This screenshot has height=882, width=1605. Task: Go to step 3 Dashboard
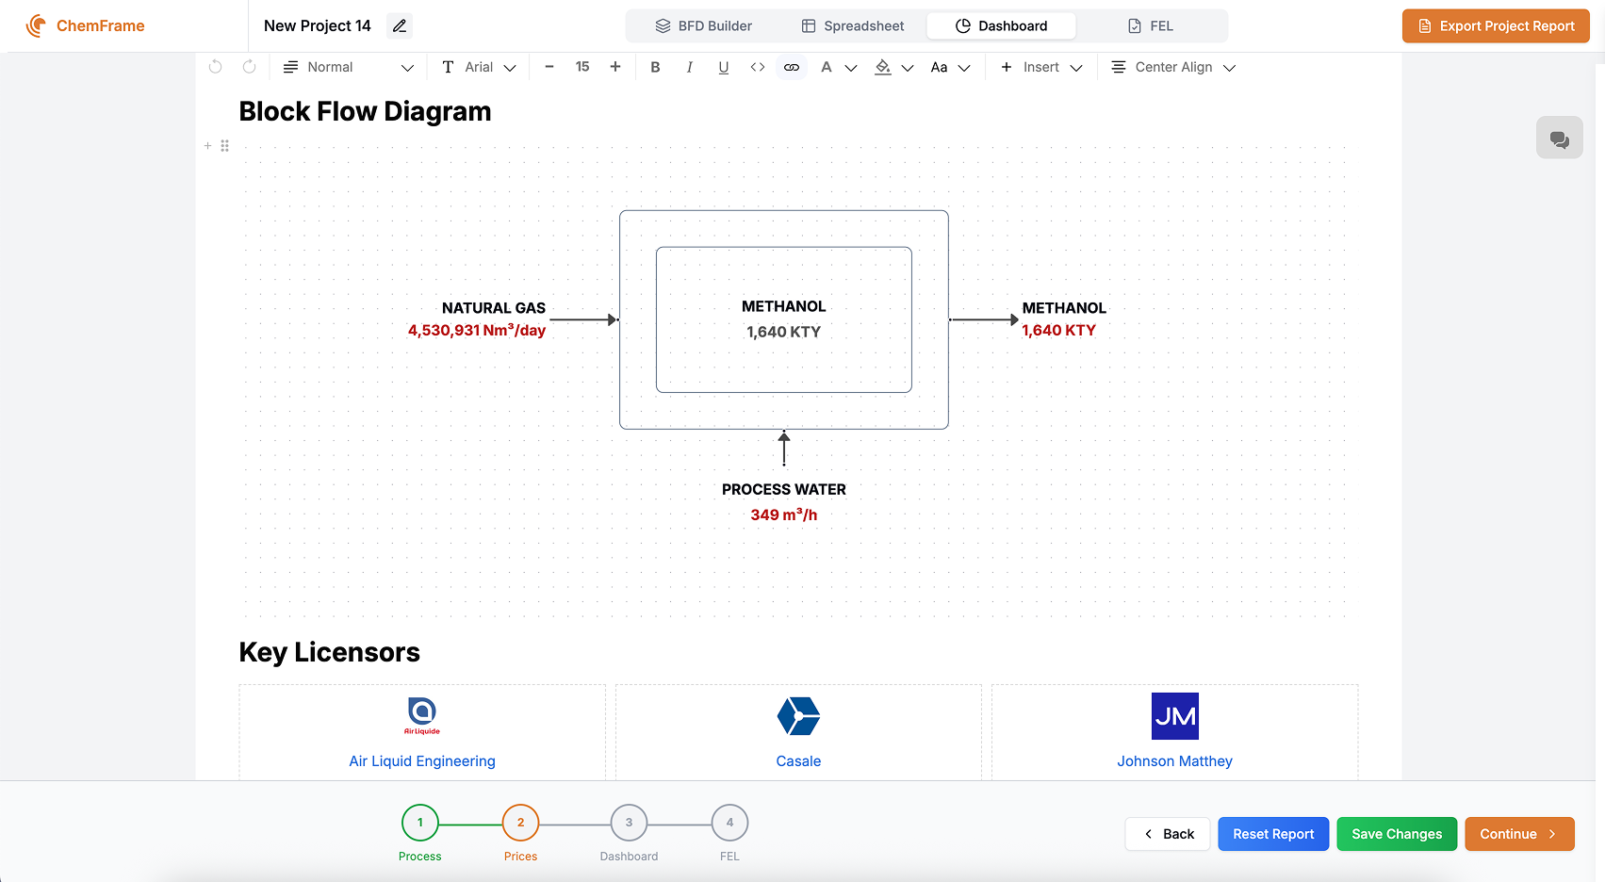(x=629, y=823)
